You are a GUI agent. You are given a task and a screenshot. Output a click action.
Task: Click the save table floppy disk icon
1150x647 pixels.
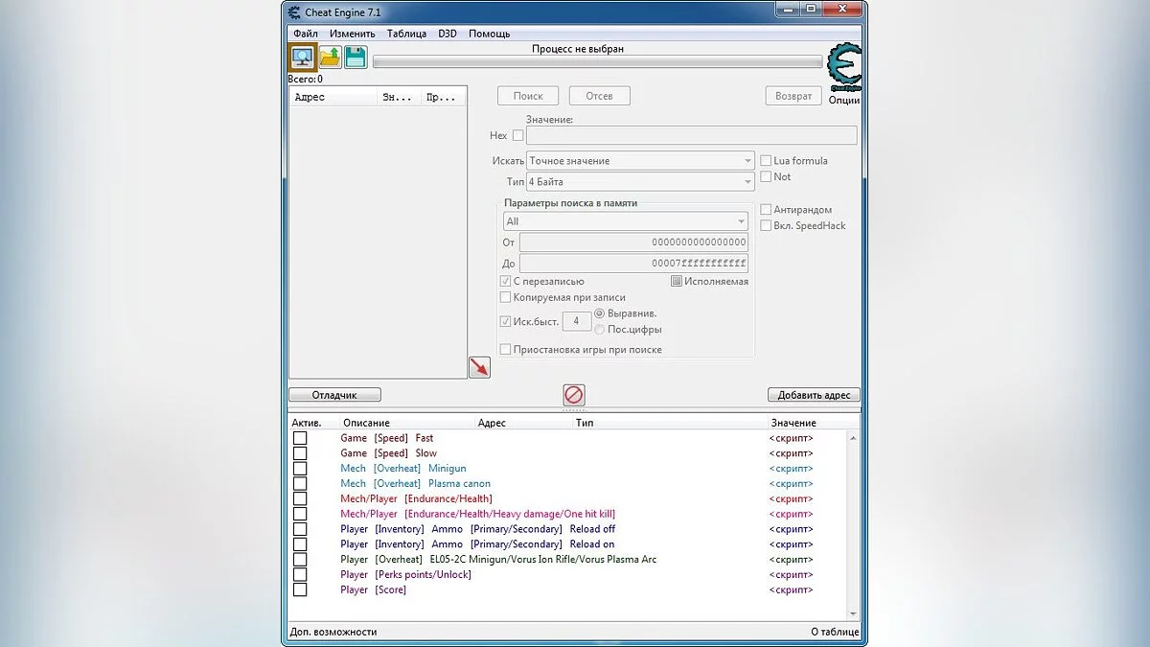356,58
